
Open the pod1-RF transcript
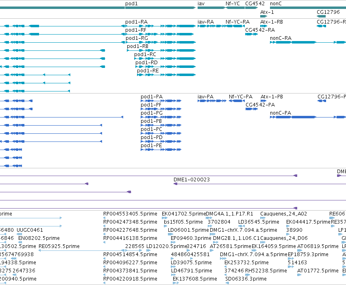pos(136,30)
